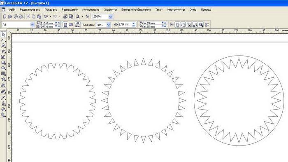Toggle portrait page orientation
Image resolution: width=288 pixels, height=162 pixels.
coord(65,24)
